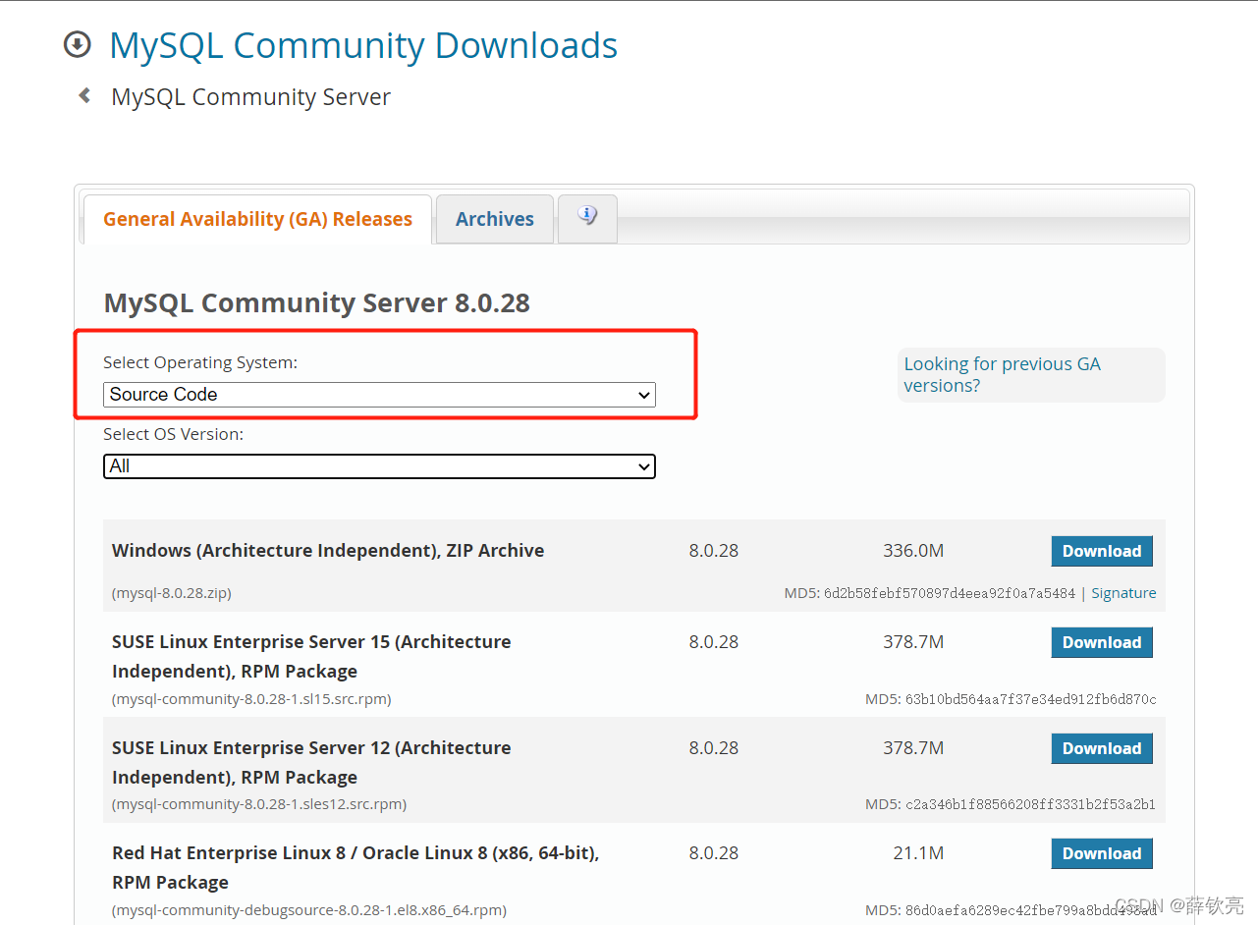Open the MySQL Community Downloads heading link
Screen dimensions: 1258x925
(363, 45)
